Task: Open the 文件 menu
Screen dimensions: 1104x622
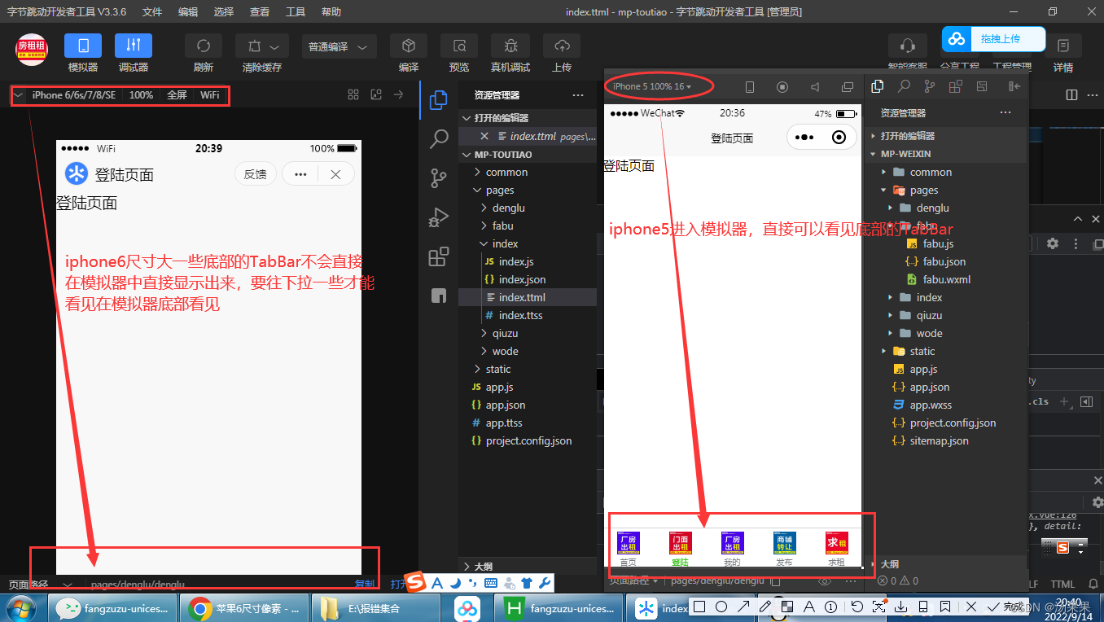Action: click(x=152, y=11)
